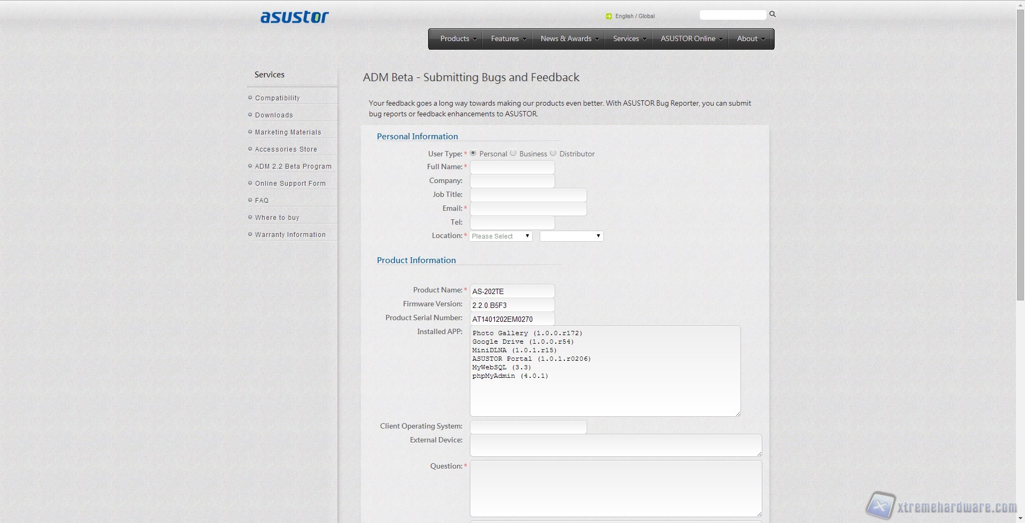Open the ASUSTOR Online menu
The image size is (1025, 523).
[691, 38]
